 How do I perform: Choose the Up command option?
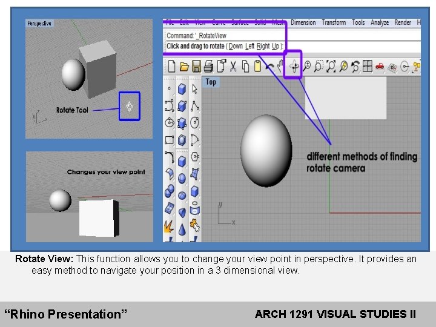(276, 46)
